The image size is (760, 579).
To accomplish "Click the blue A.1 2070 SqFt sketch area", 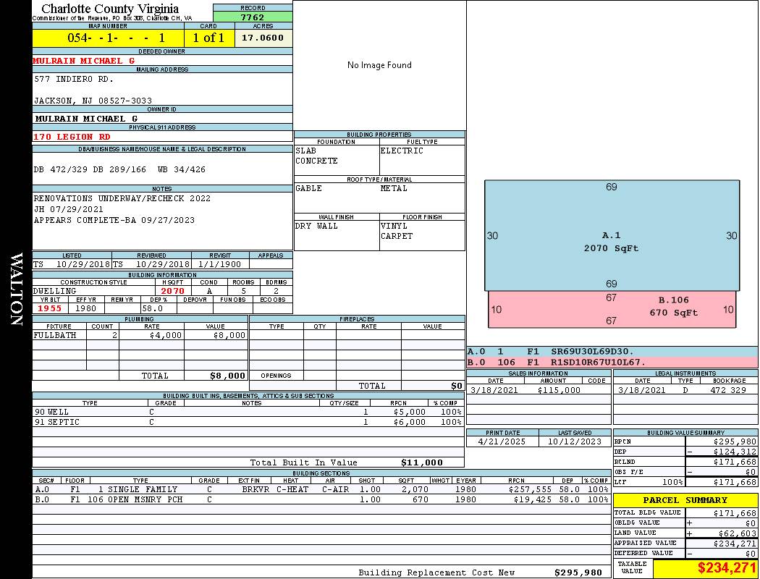I will pyautogui.click(x=612, y=235).
